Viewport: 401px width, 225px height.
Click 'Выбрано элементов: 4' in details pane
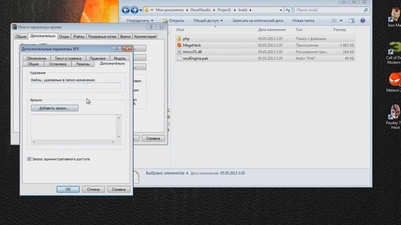(x=167, y=173)
